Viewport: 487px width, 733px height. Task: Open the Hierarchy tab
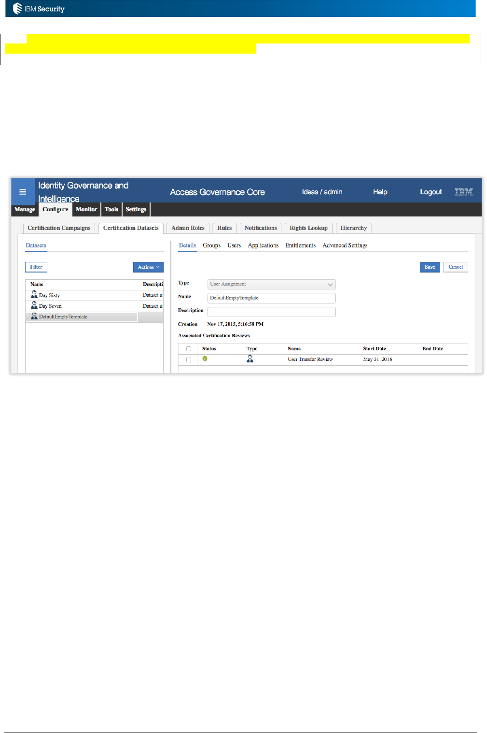pyautogui.click(x=353, y=228)
